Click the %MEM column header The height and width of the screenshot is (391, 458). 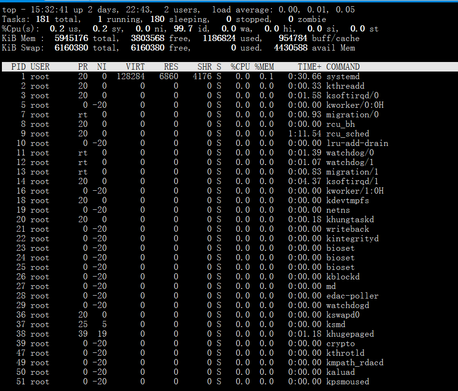point(264,67)
